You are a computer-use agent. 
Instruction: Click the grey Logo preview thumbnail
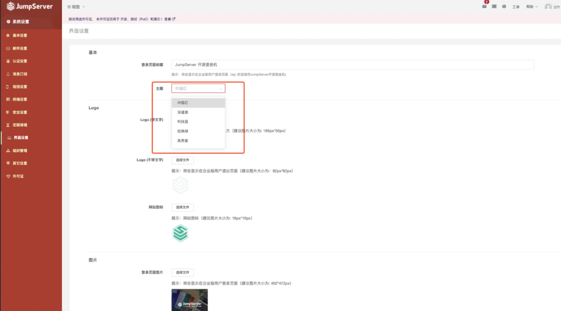(x=180, y=185)
